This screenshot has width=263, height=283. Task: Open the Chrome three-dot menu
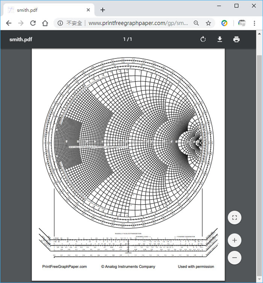[x=254, y=23]
